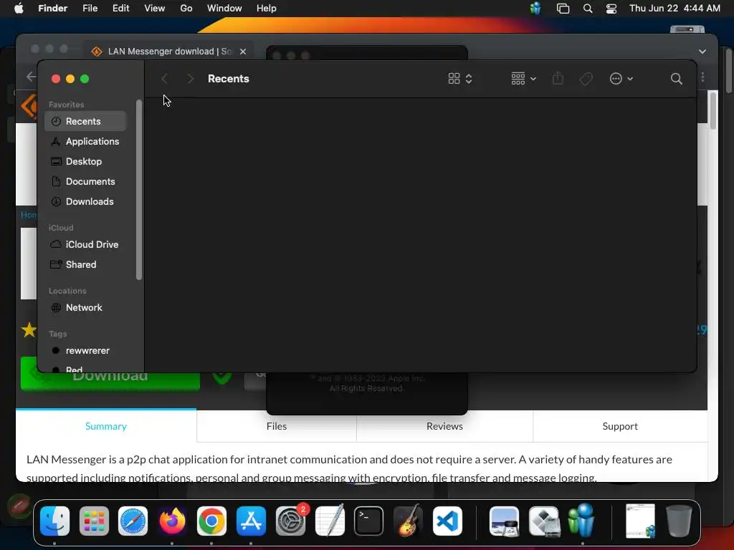
Task: Open Preview from the Dock
Action: [504, 521]
